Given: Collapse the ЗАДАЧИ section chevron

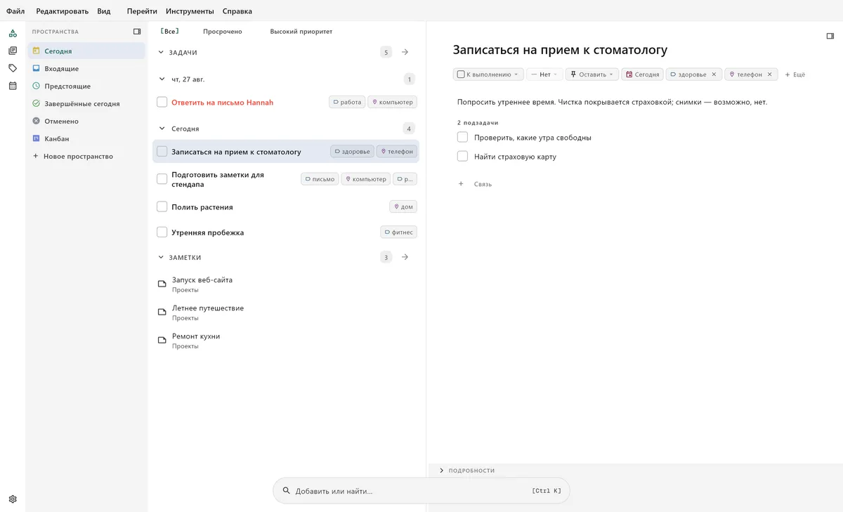Looking at the screenshot, I should click(161, 52).
